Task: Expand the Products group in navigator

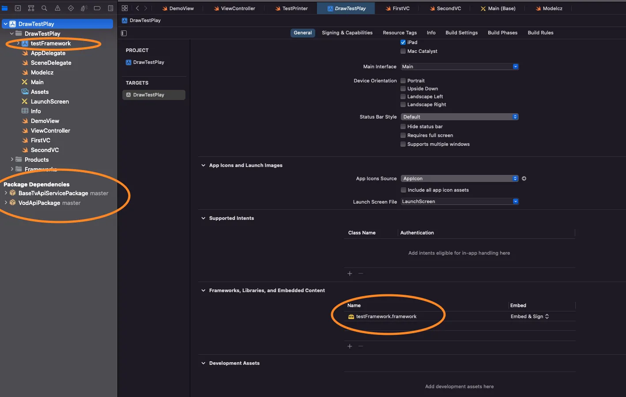Action: pyautogui.click(x=12, y=160)
